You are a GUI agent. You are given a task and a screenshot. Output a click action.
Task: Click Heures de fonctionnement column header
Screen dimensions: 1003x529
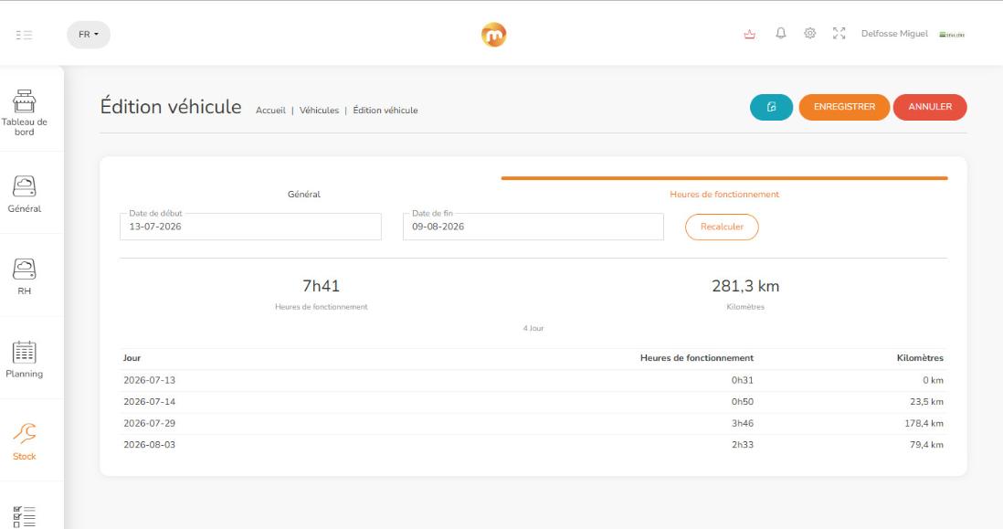click(697, 357)
